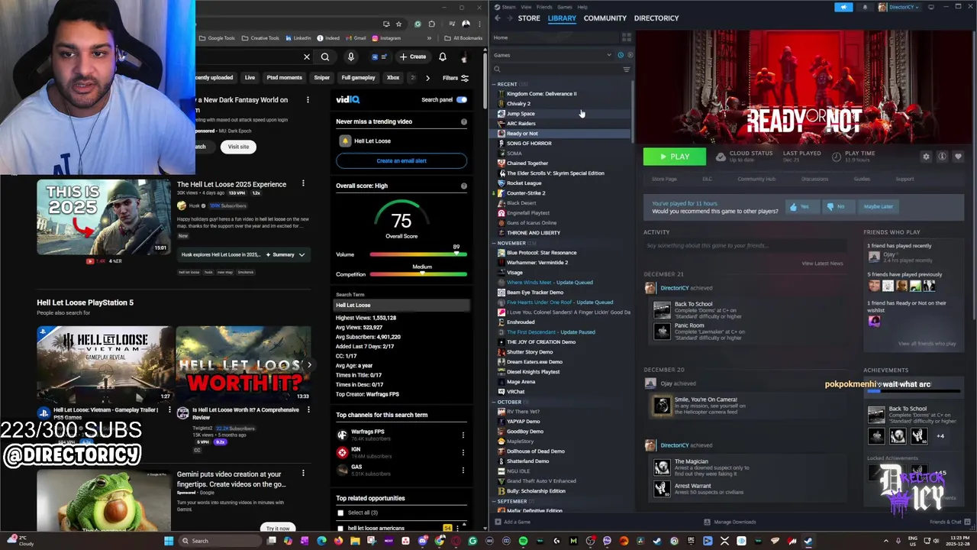This screenshot has height=550, width=977.
Task: Show next YouTube filter chips arrow
Action: point(427,78)
